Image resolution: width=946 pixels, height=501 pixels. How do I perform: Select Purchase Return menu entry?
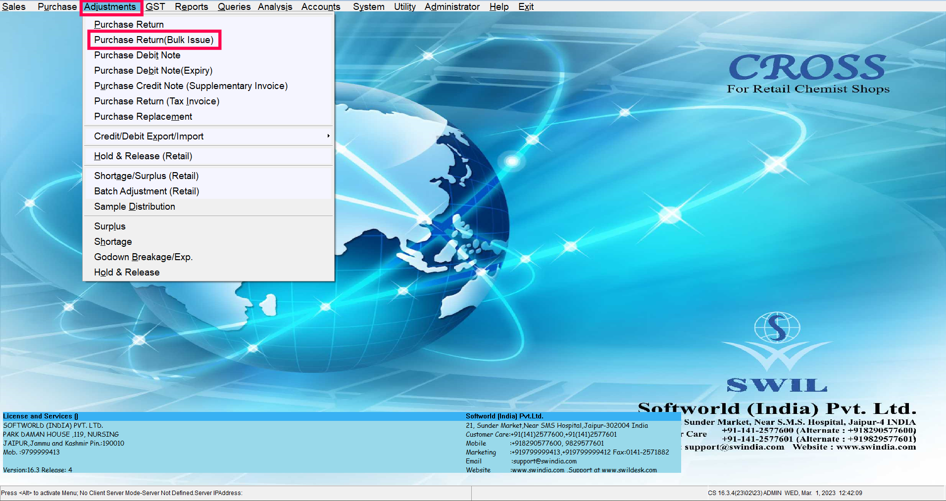click(x=208, y=24)
